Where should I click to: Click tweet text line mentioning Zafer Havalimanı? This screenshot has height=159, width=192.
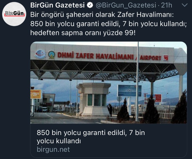coord(102,15)
